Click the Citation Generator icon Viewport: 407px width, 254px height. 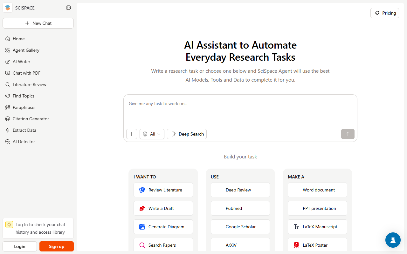click(8, 119)
